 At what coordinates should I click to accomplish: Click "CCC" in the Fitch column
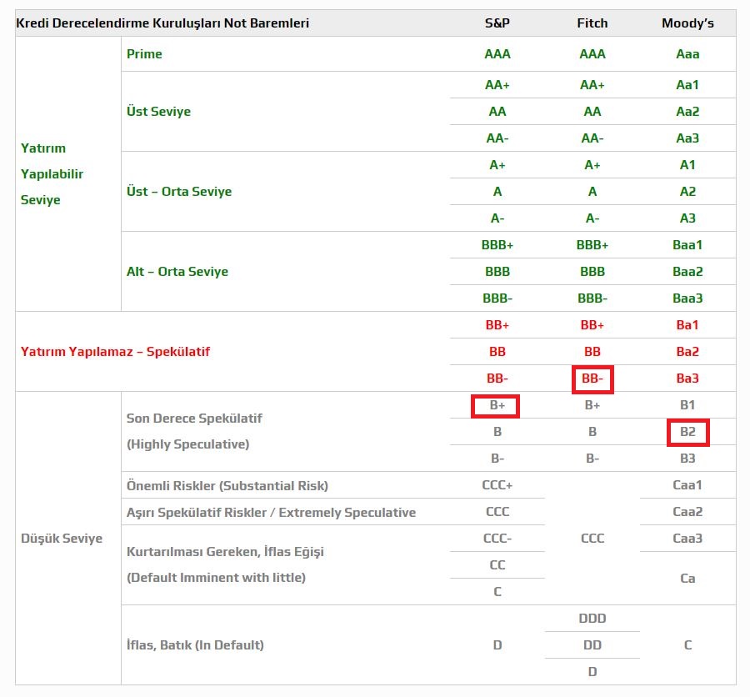click(592, 539)
